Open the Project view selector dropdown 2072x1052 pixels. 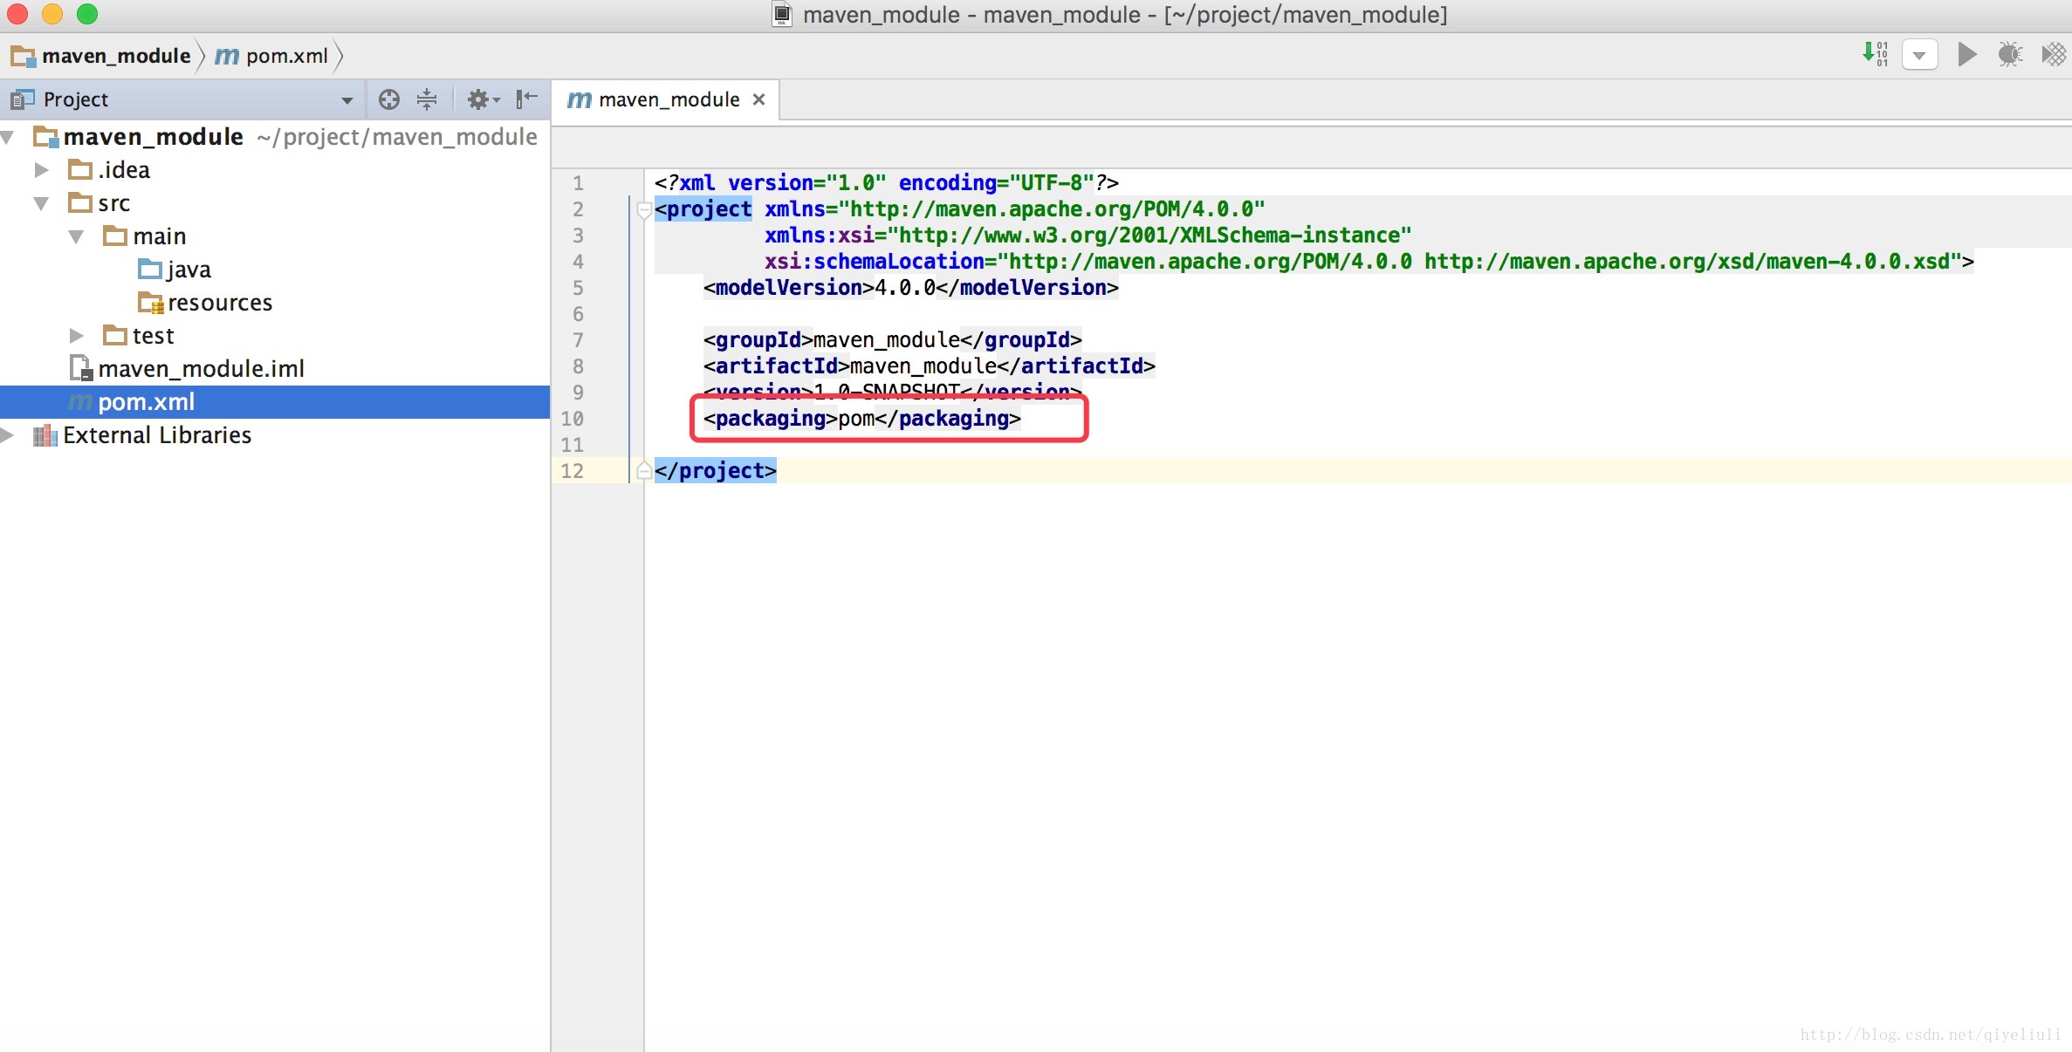pos(347,100)
